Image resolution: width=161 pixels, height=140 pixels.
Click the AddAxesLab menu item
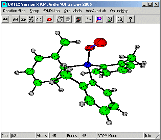click(x=96, y=11)
